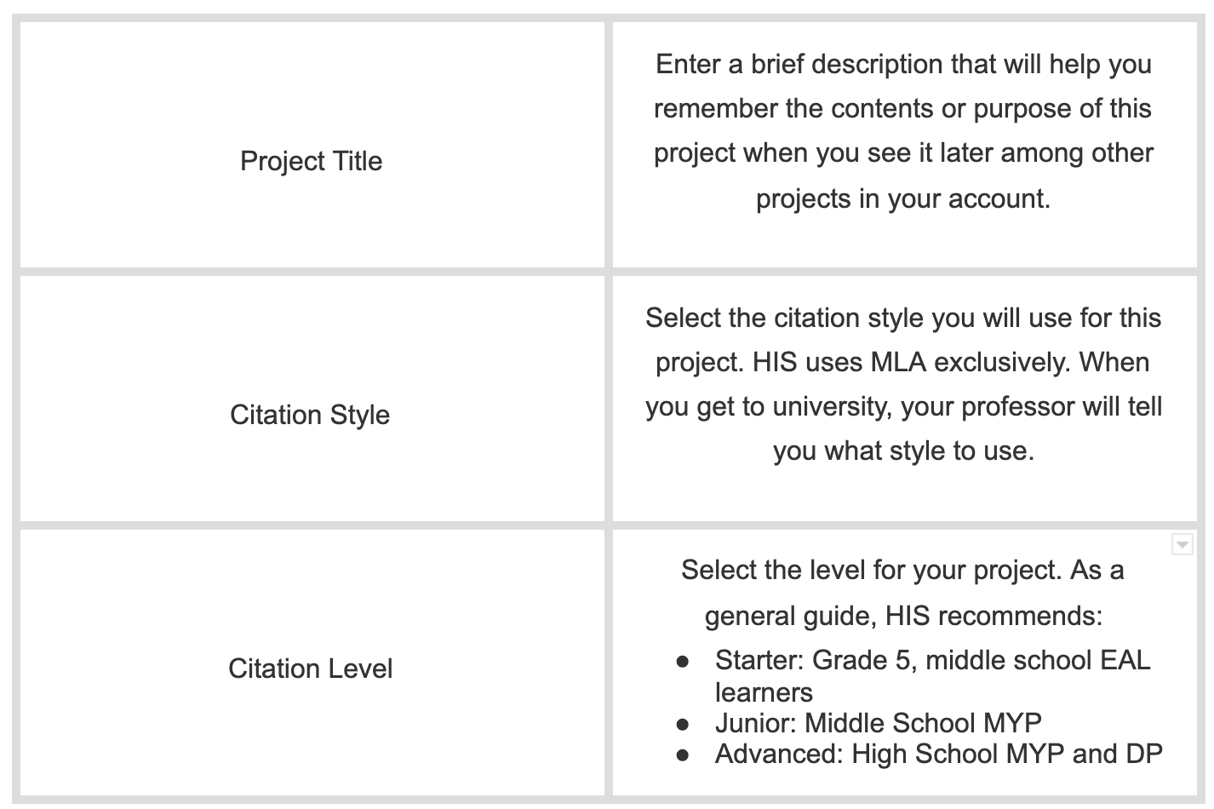Screen dimensions: 1214x809
Task: Click "Advanced: High School MYP and DP" item
Action: pyautogui.click(x=938, y=754)
